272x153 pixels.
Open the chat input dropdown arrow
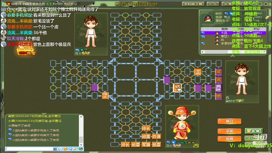click(x=55, y=149)
